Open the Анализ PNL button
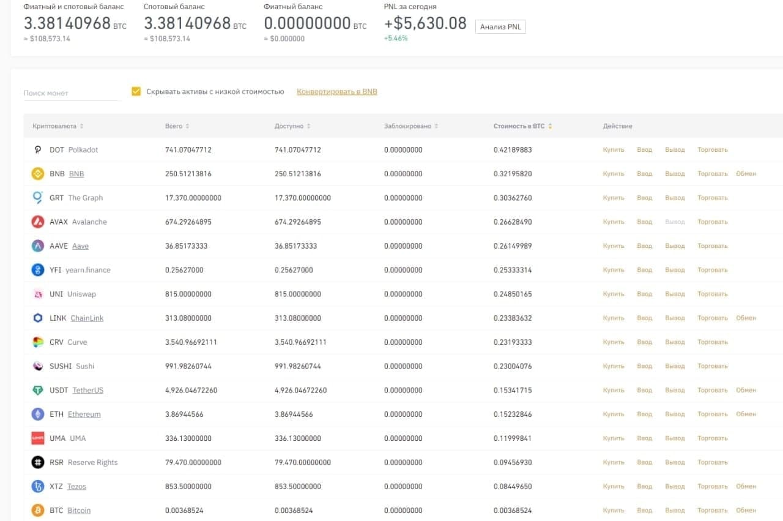This screenshot has width=783, height=521. click(500, 26)
